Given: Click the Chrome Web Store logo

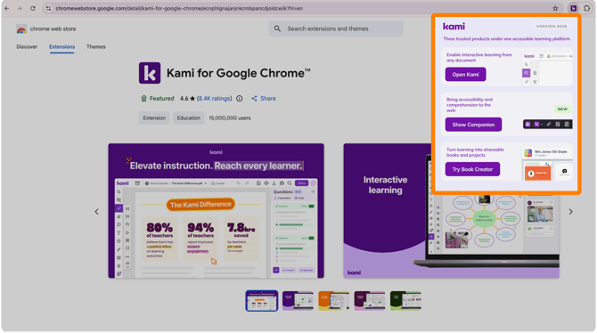Looking at the screenshot, I should pos(21,28).
